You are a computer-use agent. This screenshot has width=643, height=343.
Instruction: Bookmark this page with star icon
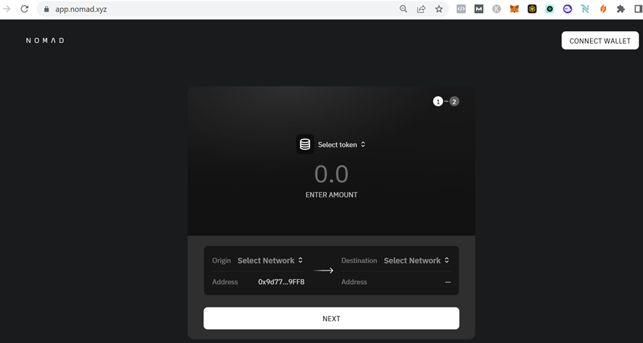(439, 9)
